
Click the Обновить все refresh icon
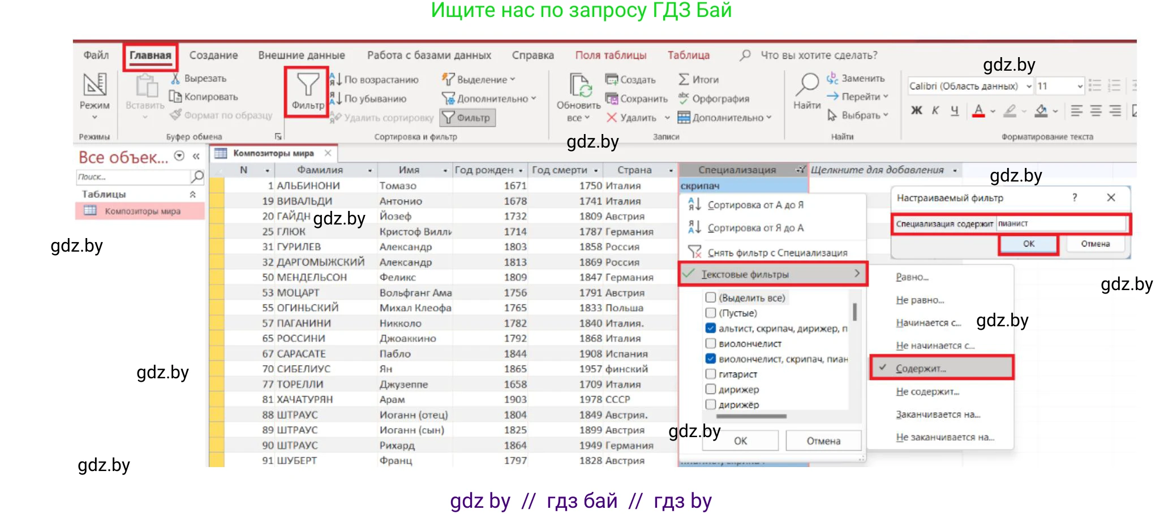pyautogui.click(x=579, y=90)
